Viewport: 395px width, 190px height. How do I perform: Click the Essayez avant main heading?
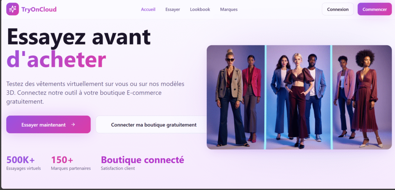click(78, 37)
